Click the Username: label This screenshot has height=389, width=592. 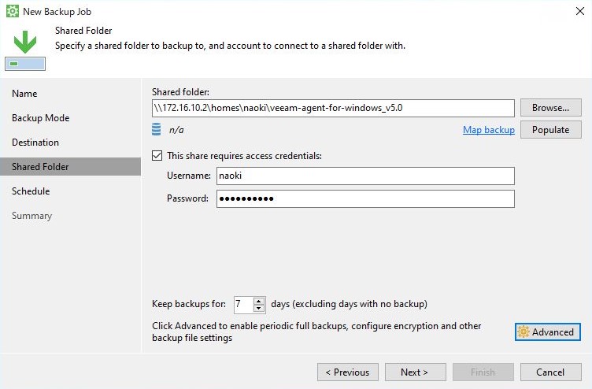(189, 176)
